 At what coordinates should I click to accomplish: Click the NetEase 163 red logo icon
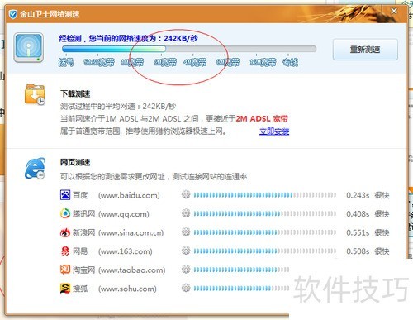pyautogui.click(x=65, y=251)
